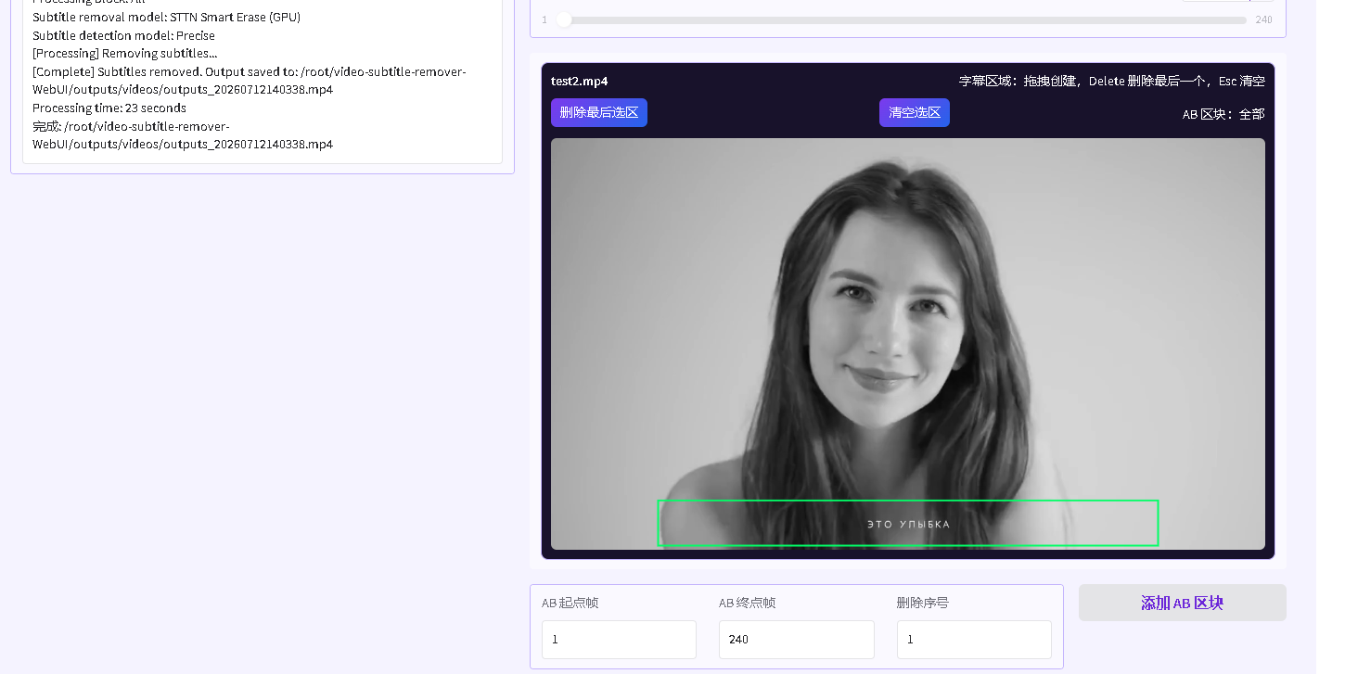Click the Subtitle removal model log line
The image size is (1345, 674).
166,17
